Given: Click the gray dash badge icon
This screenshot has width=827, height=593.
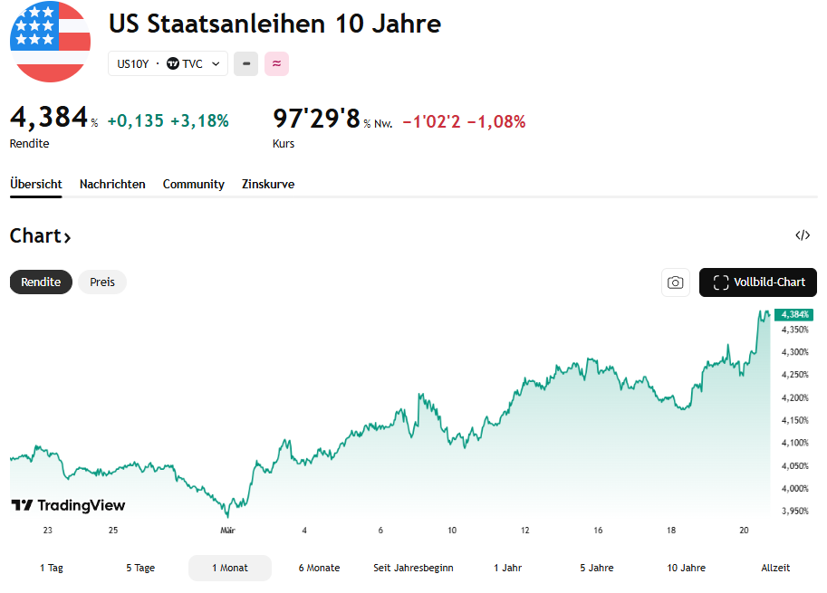Looking at the screenshot, I should 245,64.
